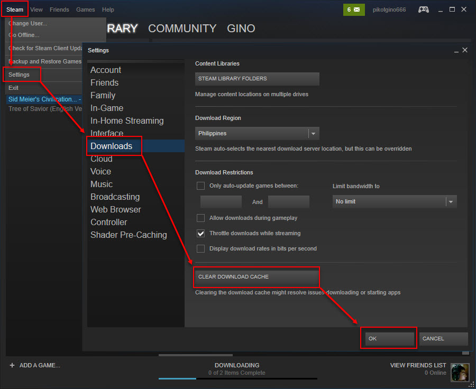Open the Games menu
The width and height of the screenshot is (476, 389).
(86, 10)
